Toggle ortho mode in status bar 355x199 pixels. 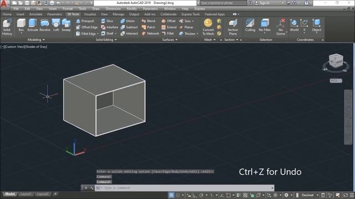click(x=195, y=195)
